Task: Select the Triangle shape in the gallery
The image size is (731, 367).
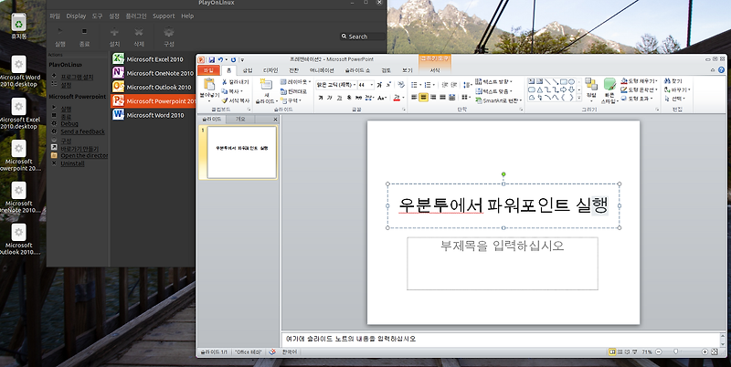Action: coord(539,89)
